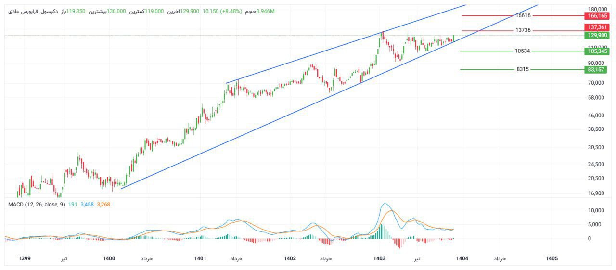Click the 8315 support line label

point(523,69)
